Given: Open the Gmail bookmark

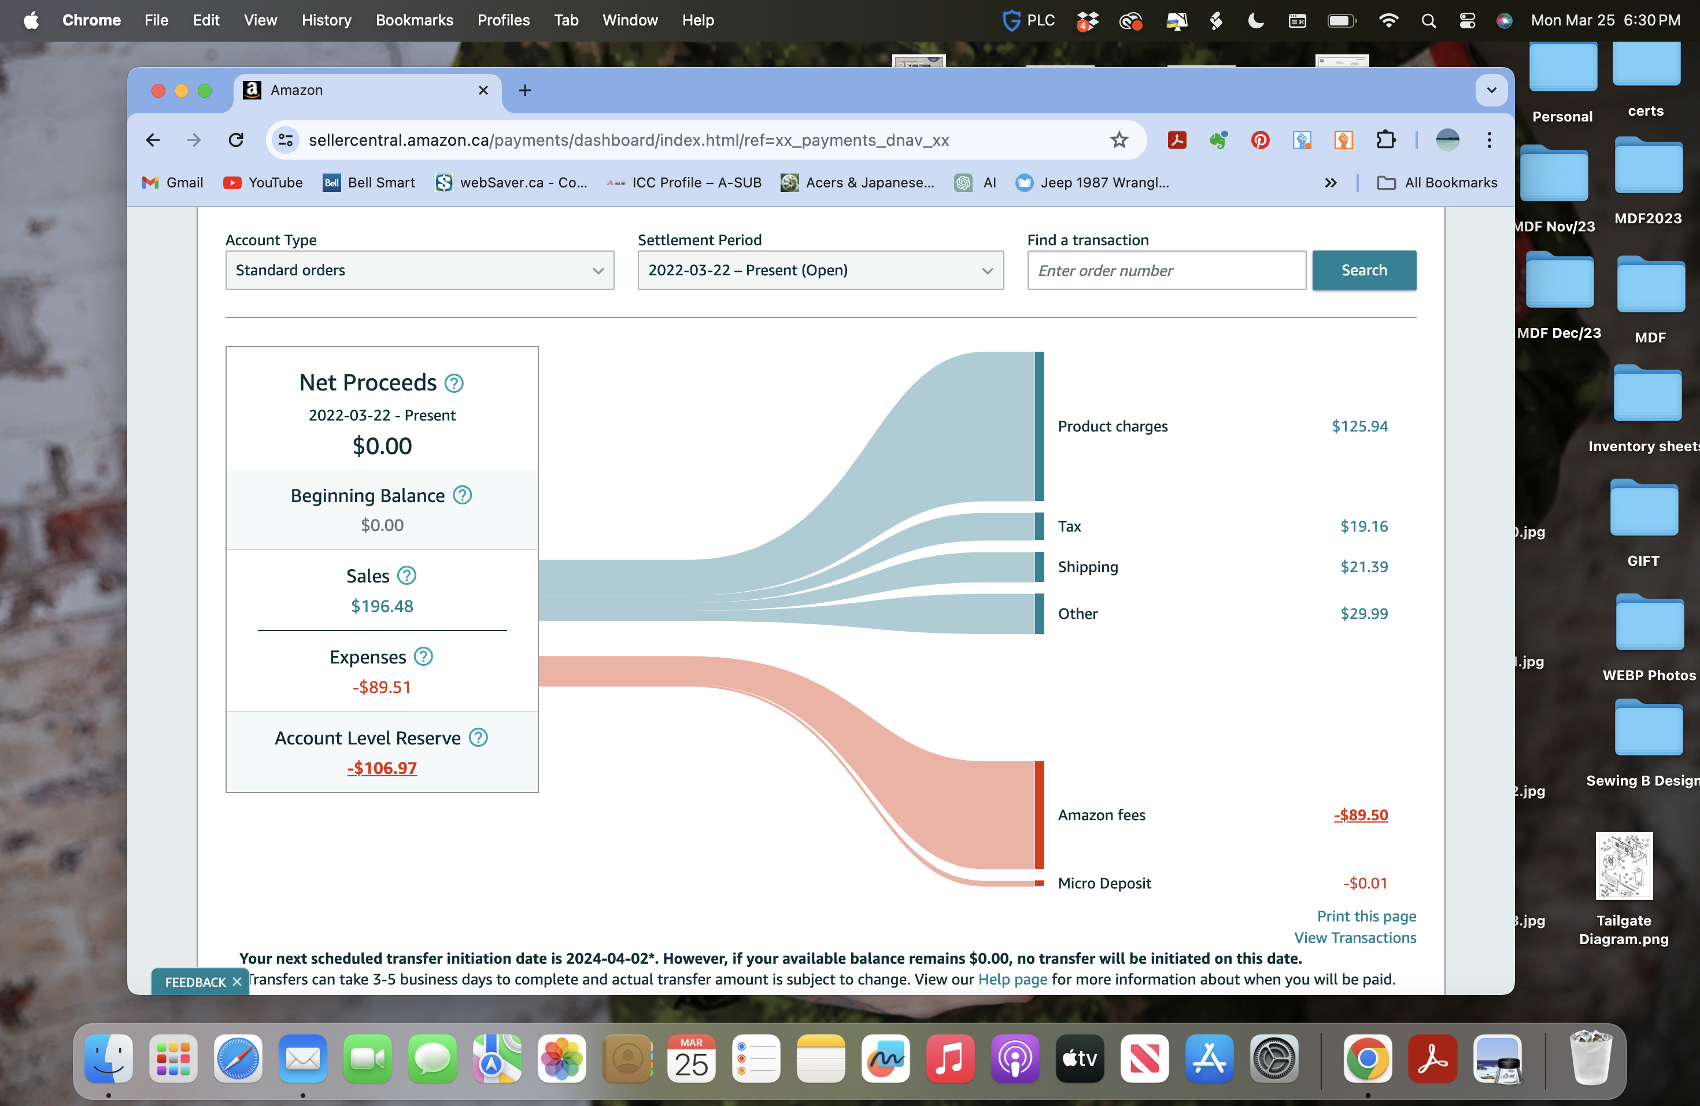Looking at the screenshot, I should 173,183.
